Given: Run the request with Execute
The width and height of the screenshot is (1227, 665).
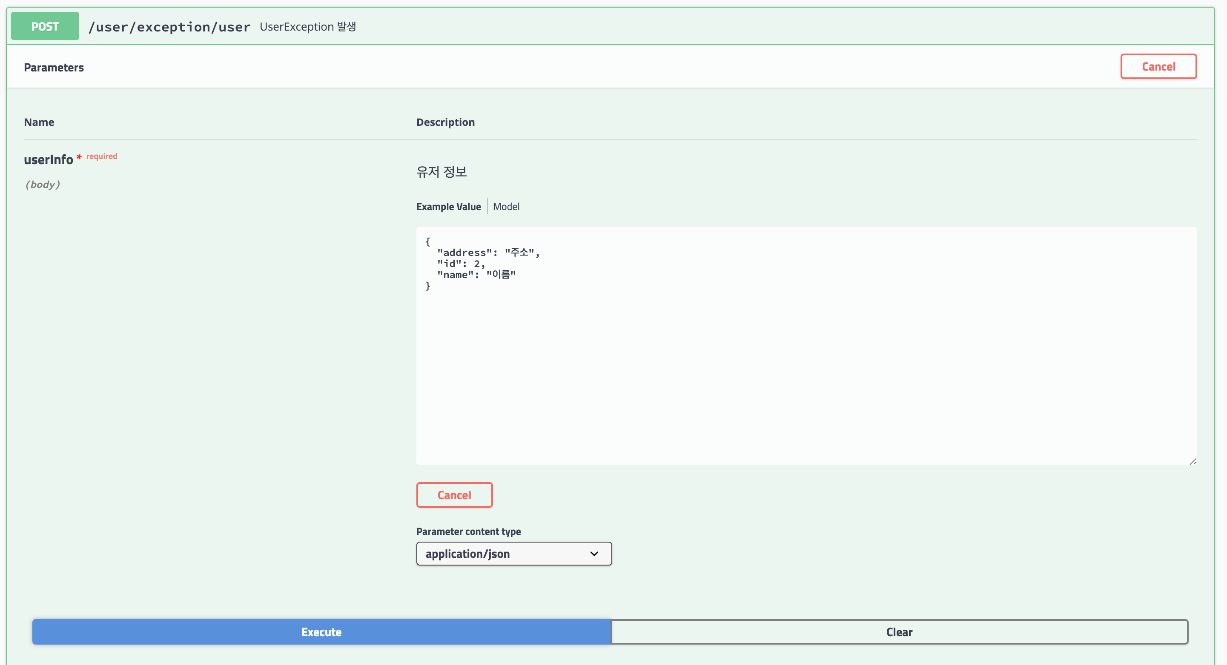Looking at the screenshot, I should [321, 632].
